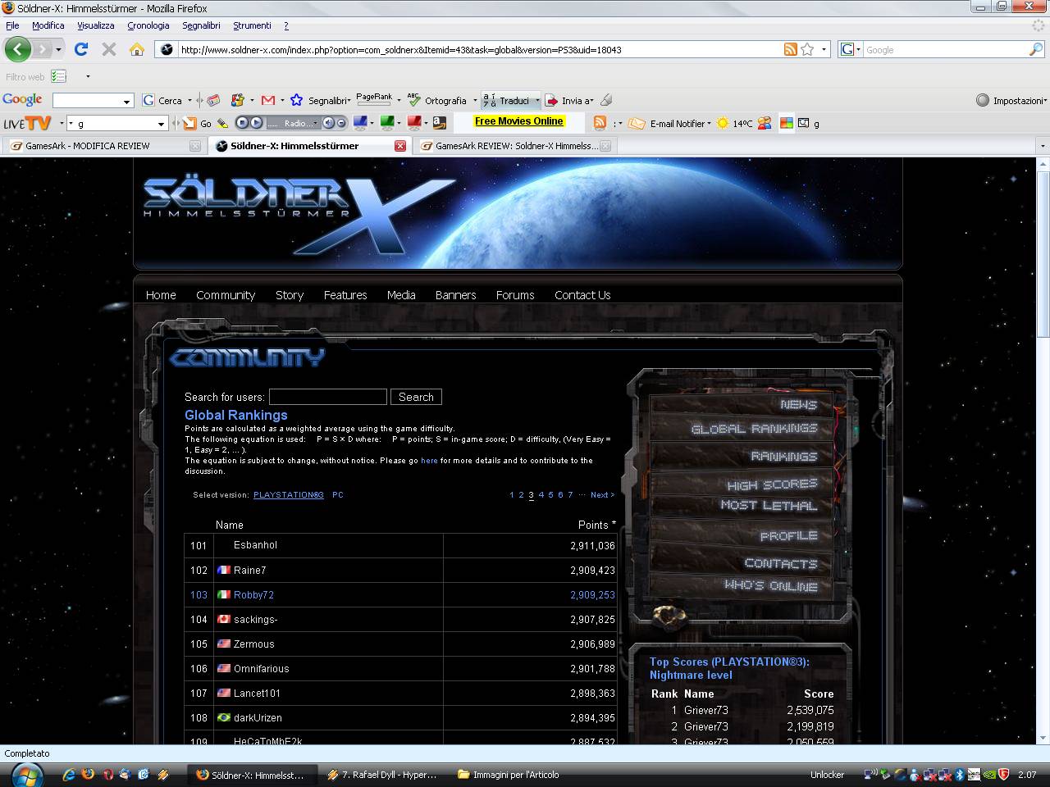Open the Segnalibri menu
The width and height of the screenshot is (1050, 787).
click(202, 25)
